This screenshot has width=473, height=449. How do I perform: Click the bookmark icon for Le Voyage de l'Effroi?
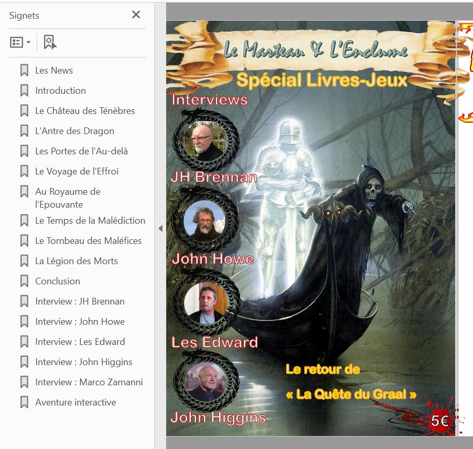[24, 171]
